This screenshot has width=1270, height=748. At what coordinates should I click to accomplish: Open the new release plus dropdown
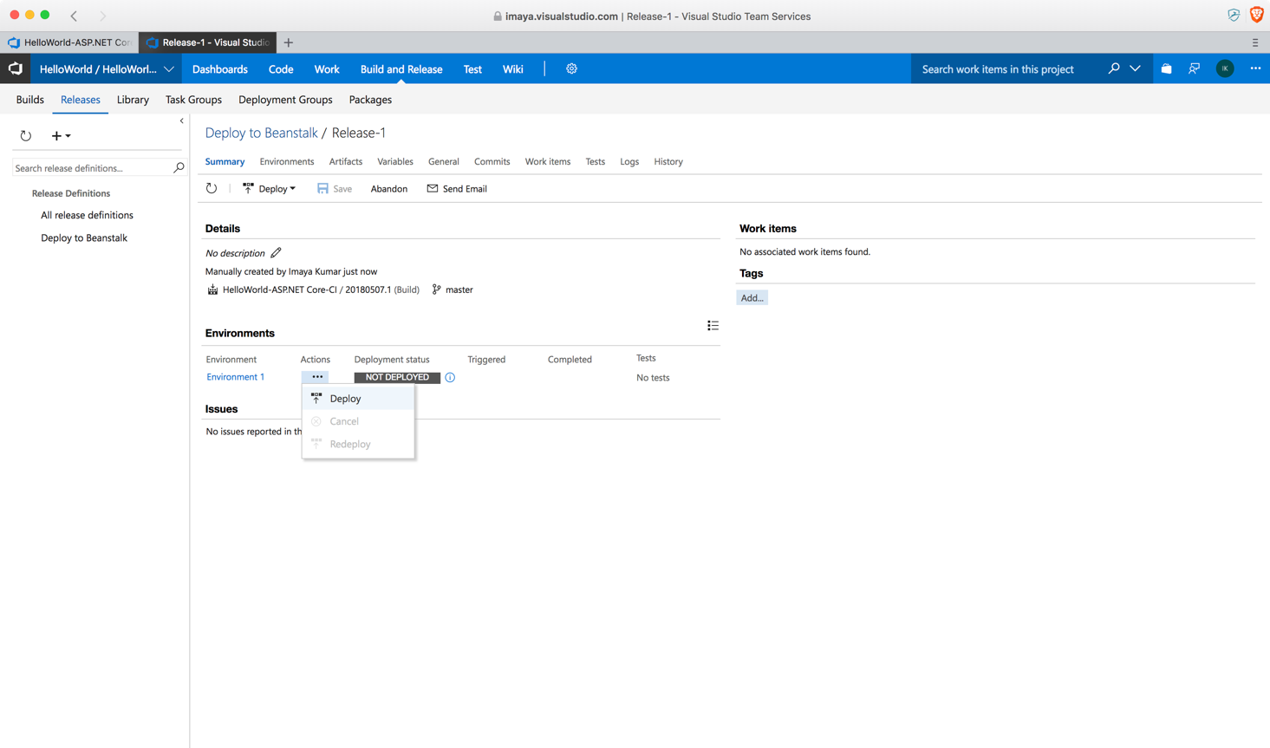pos(61,136)
